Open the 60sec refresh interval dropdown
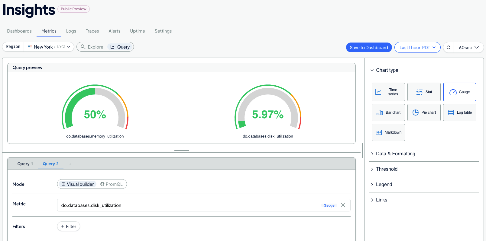 (469, 47)
